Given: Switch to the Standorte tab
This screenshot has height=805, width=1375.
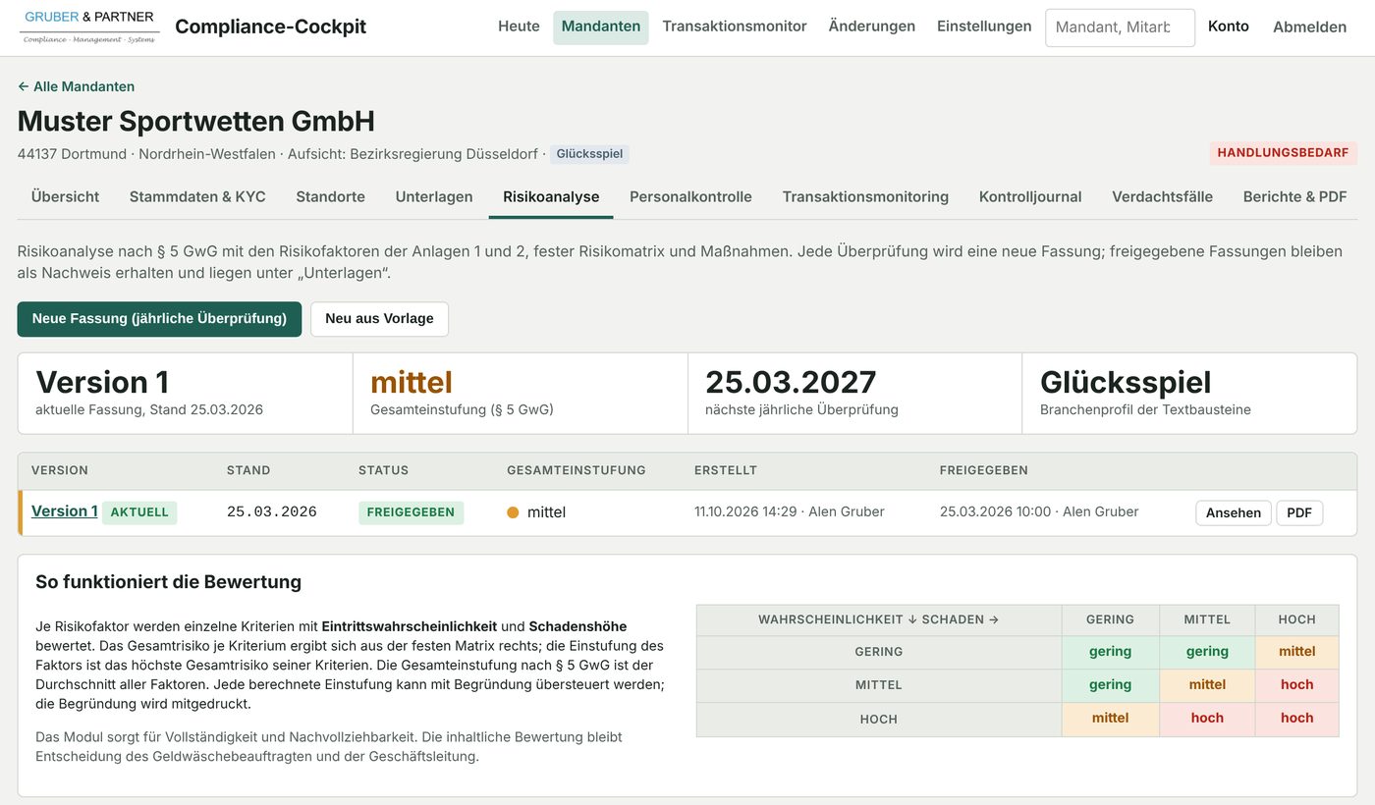Looking at the screenshot, I should (x=331, y=196).
